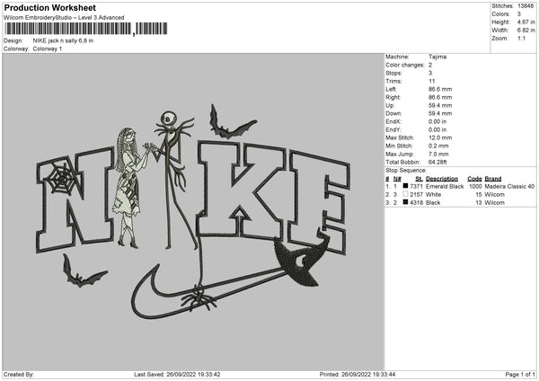Select the 'Production Worksheet' title
Image resolution: width=539 pixels, height=381 pixels.
[49, 8]
